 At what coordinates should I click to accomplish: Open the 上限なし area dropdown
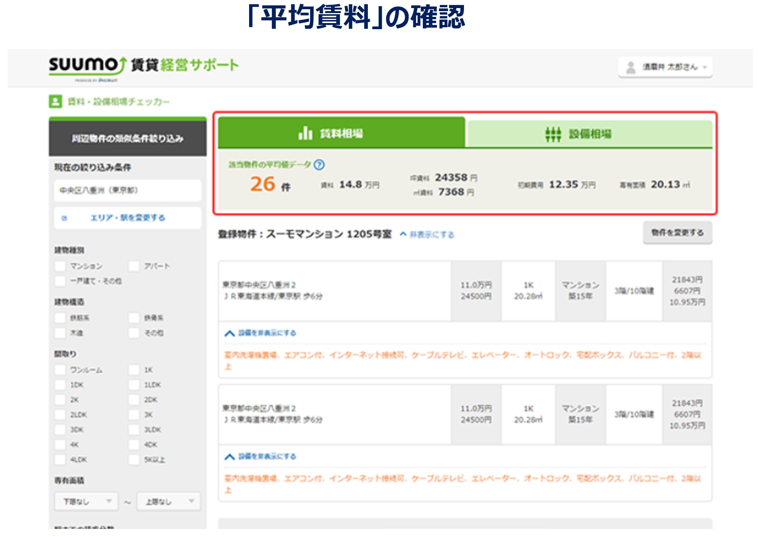[168, 501]
